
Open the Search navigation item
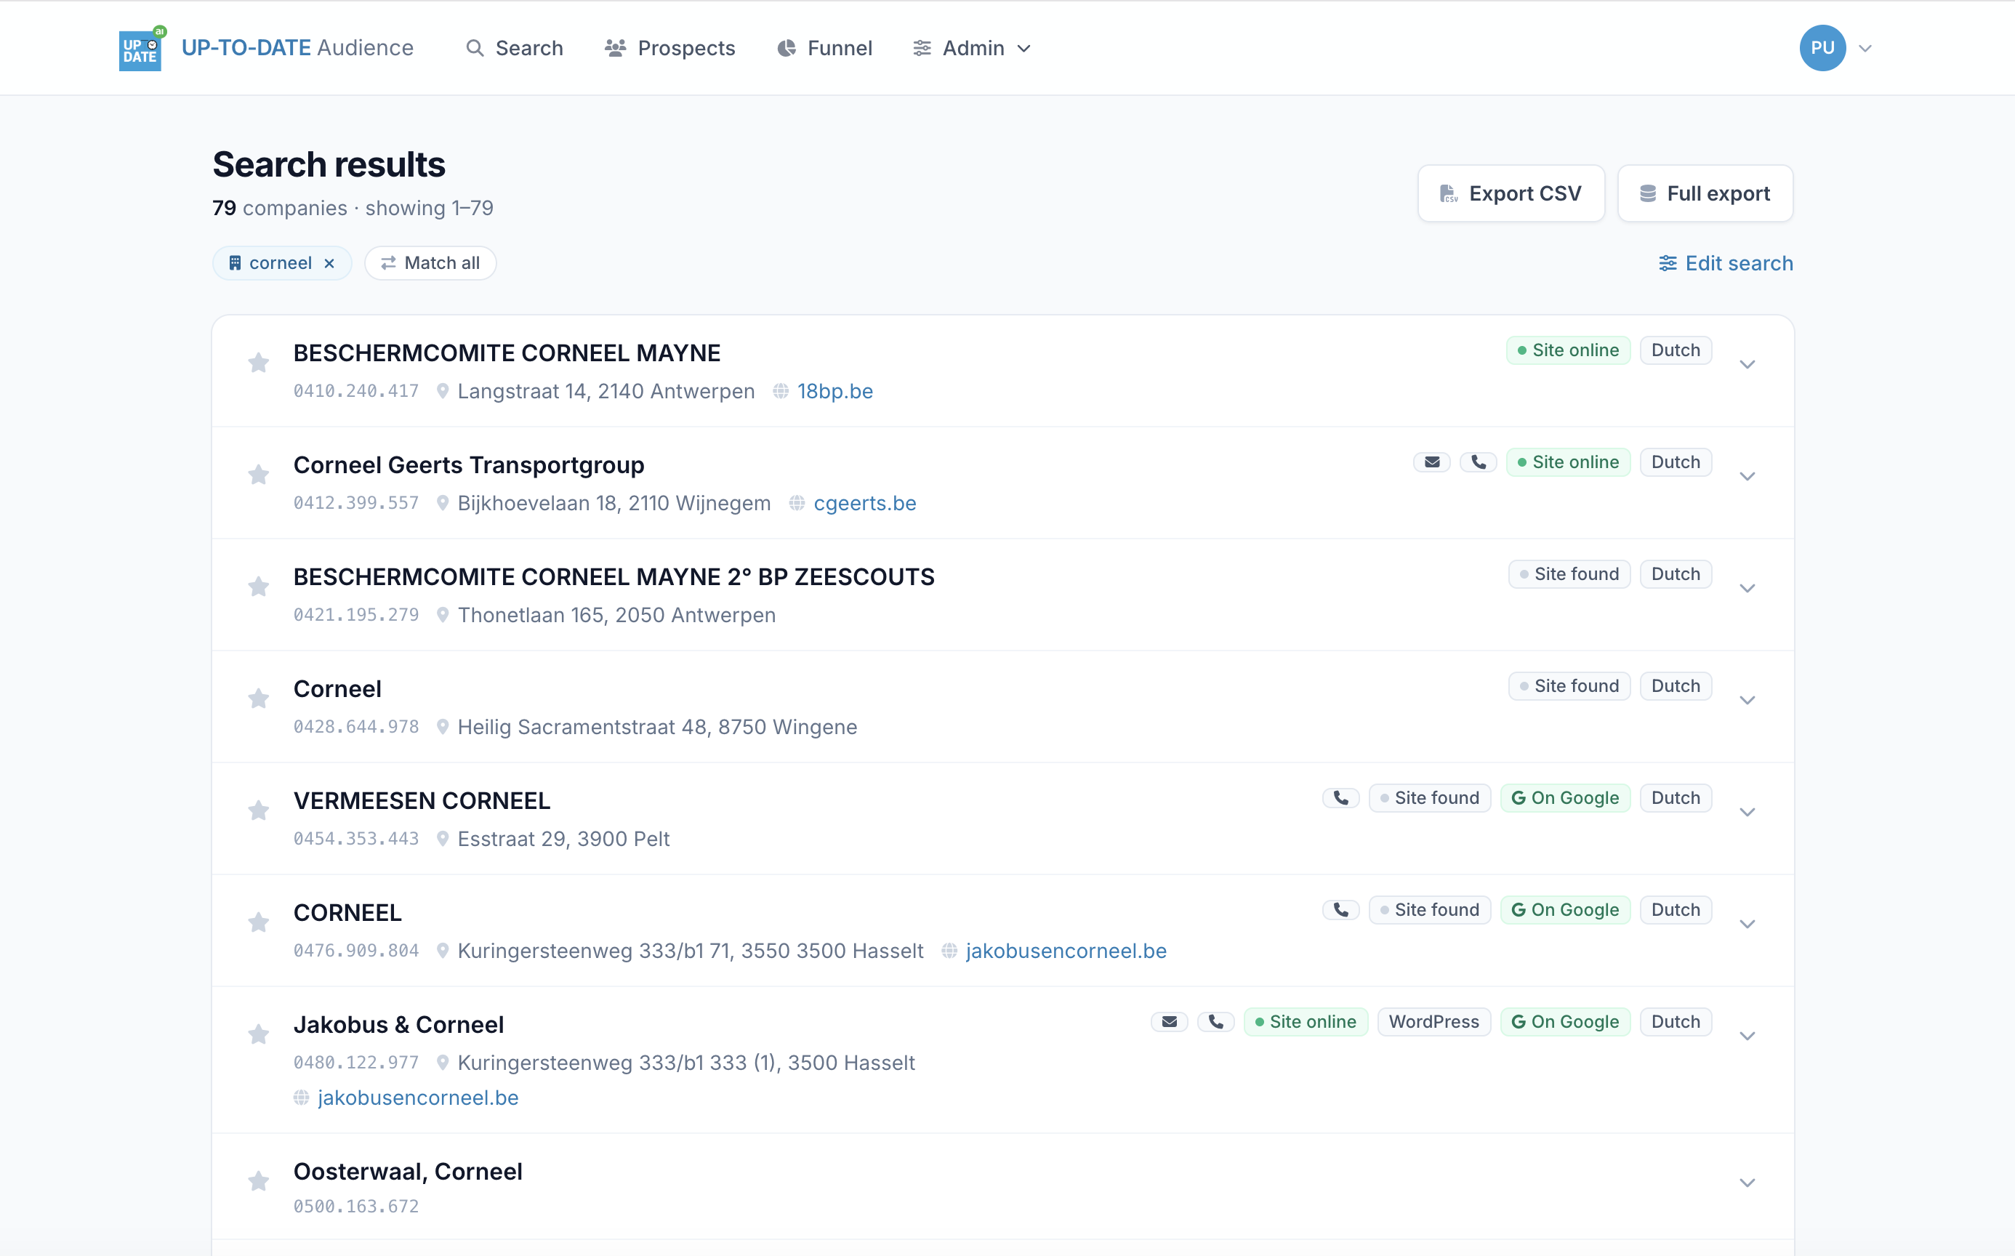[x=515, y=48]
